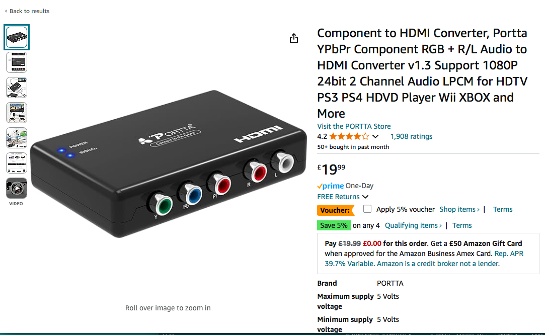Open Save 5% Terms link
The image size is (545, 335).
pyautogui.click(x=462, y=225)
